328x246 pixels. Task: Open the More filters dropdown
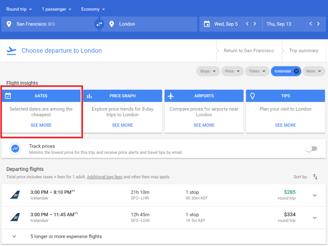pos(314,71)
